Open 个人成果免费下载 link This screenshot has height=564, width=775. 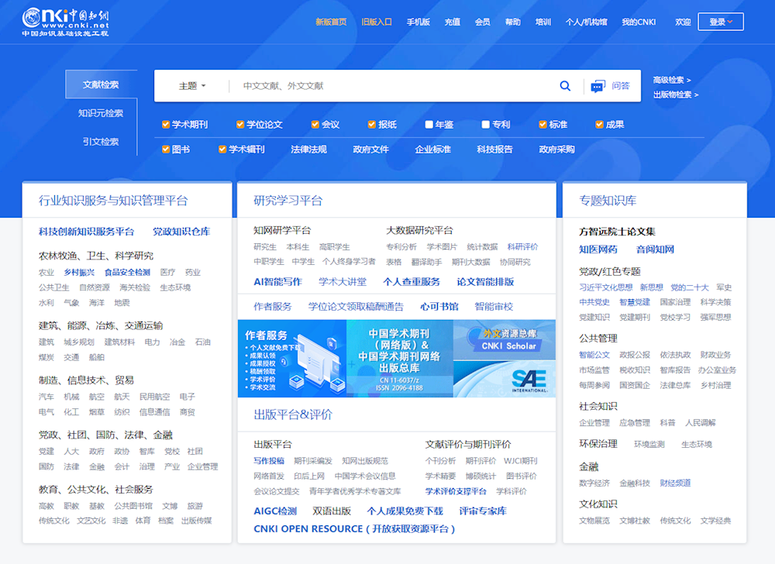pos(405,511)
